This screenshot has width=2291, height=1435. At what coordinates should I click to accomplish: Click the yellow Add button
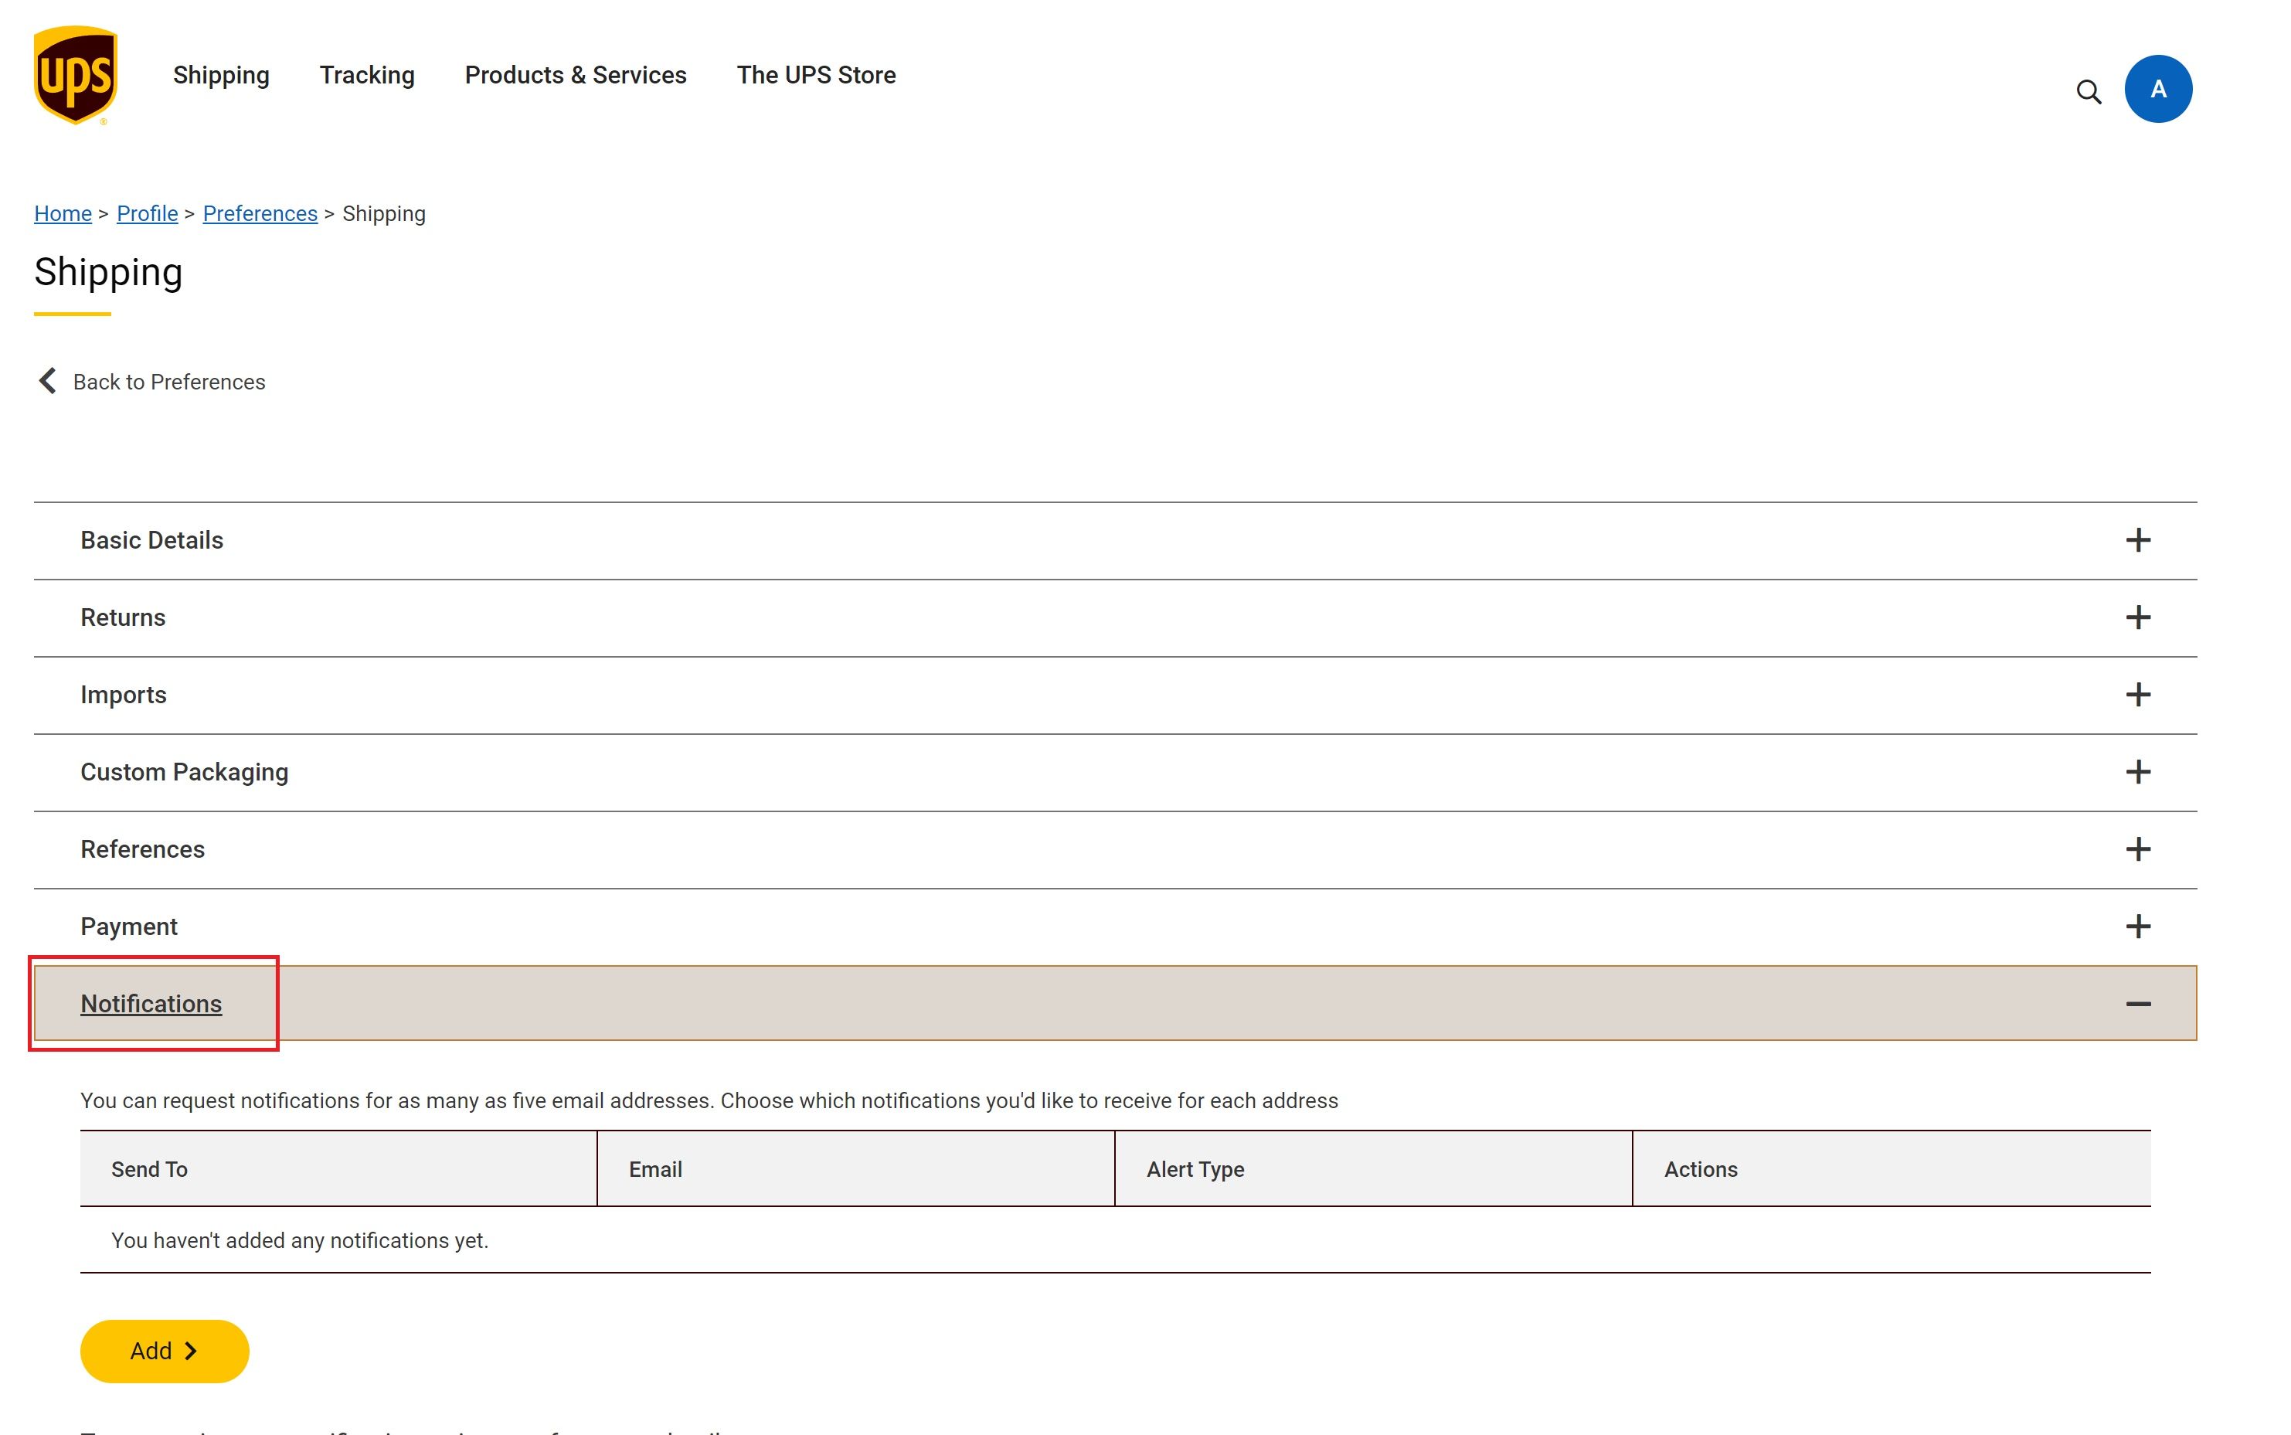[x=164, y=1351]
